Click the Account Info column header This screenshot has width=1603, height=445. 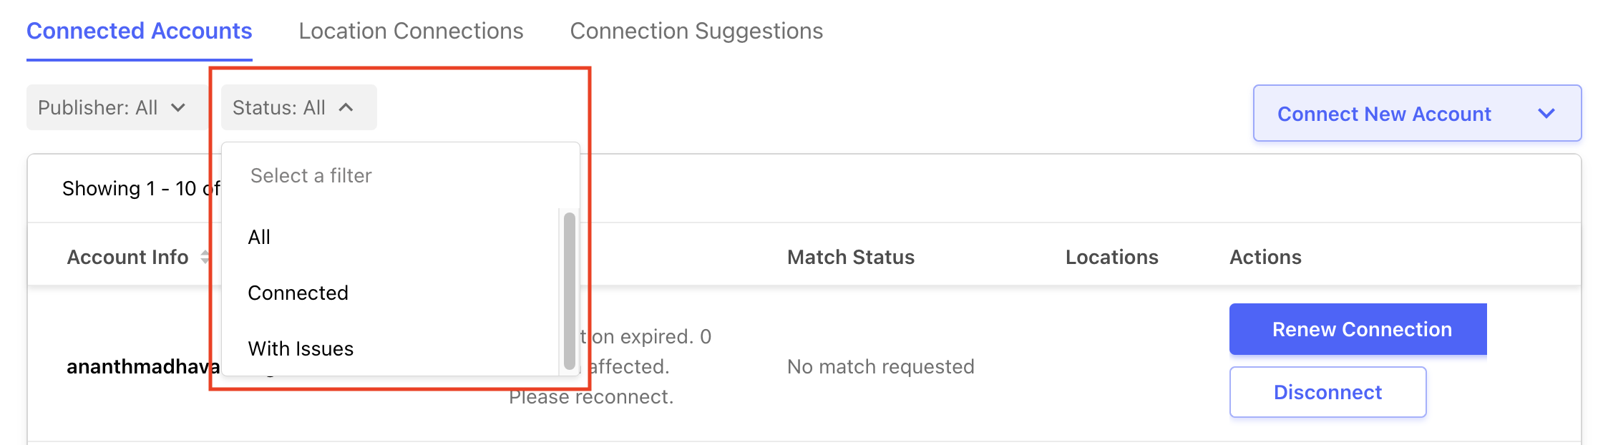point(127,257)
